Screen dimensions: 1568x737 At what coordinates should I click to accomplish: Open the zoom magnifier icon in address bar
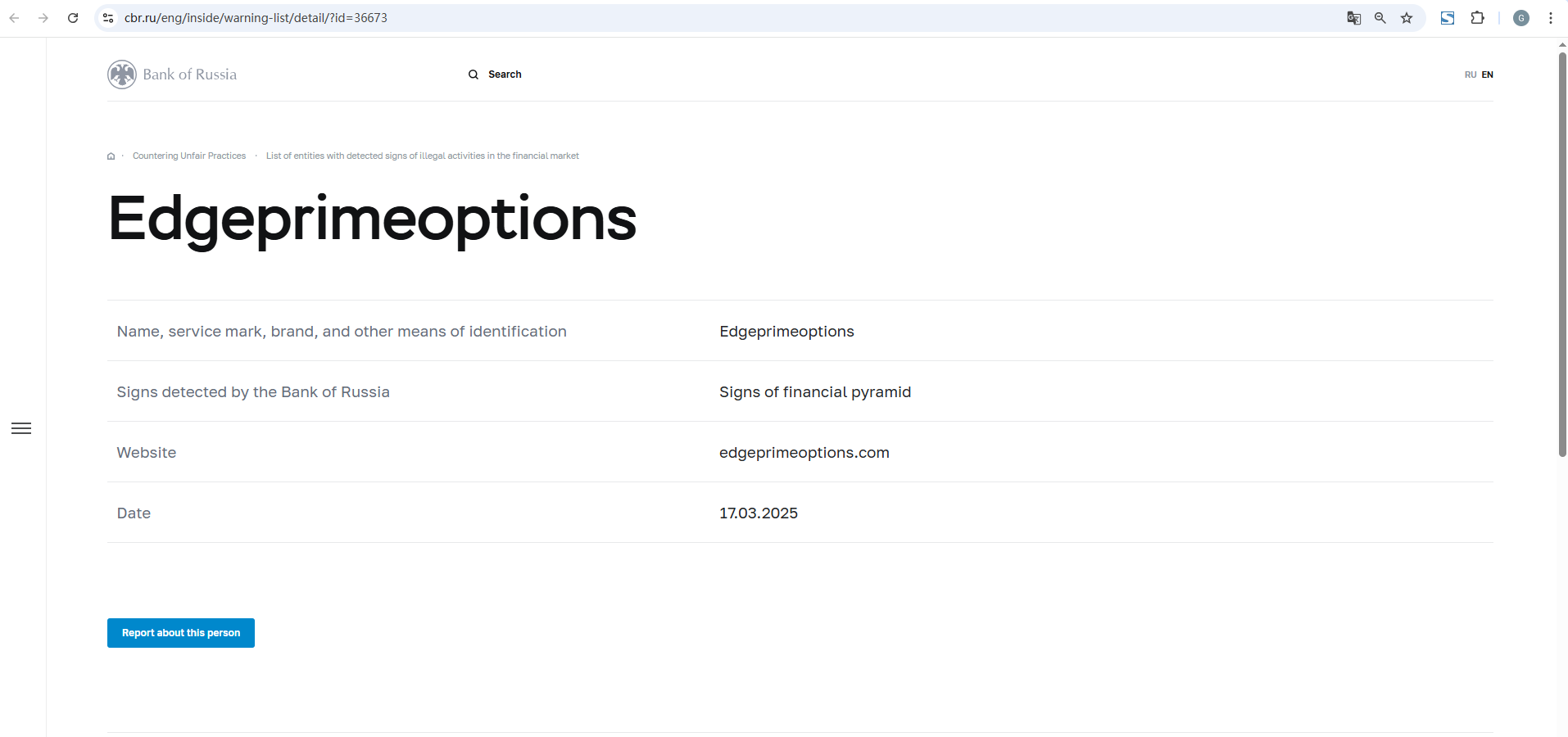[x=1380, y=18]
